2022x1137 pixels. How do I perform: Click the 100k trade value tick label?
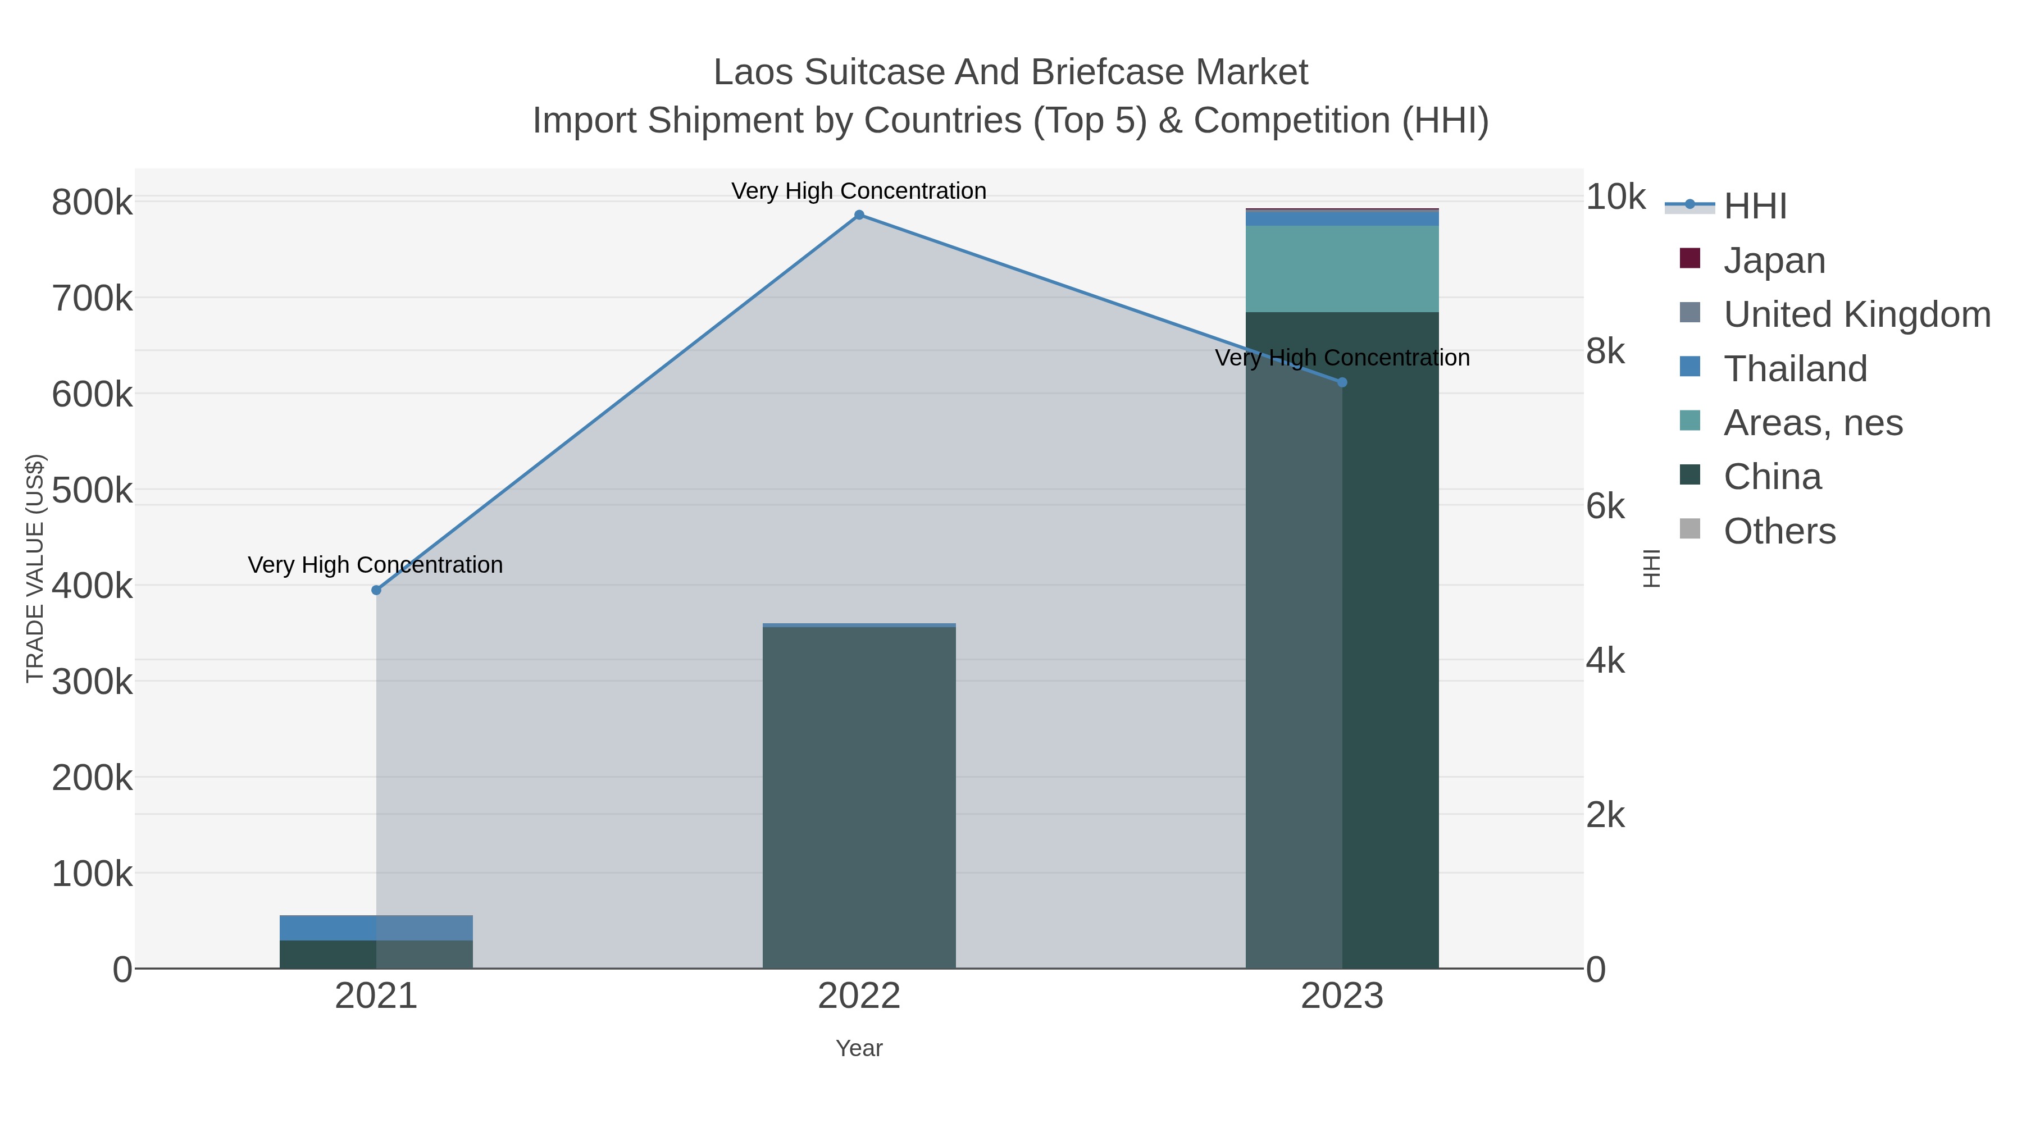(92, 873)
